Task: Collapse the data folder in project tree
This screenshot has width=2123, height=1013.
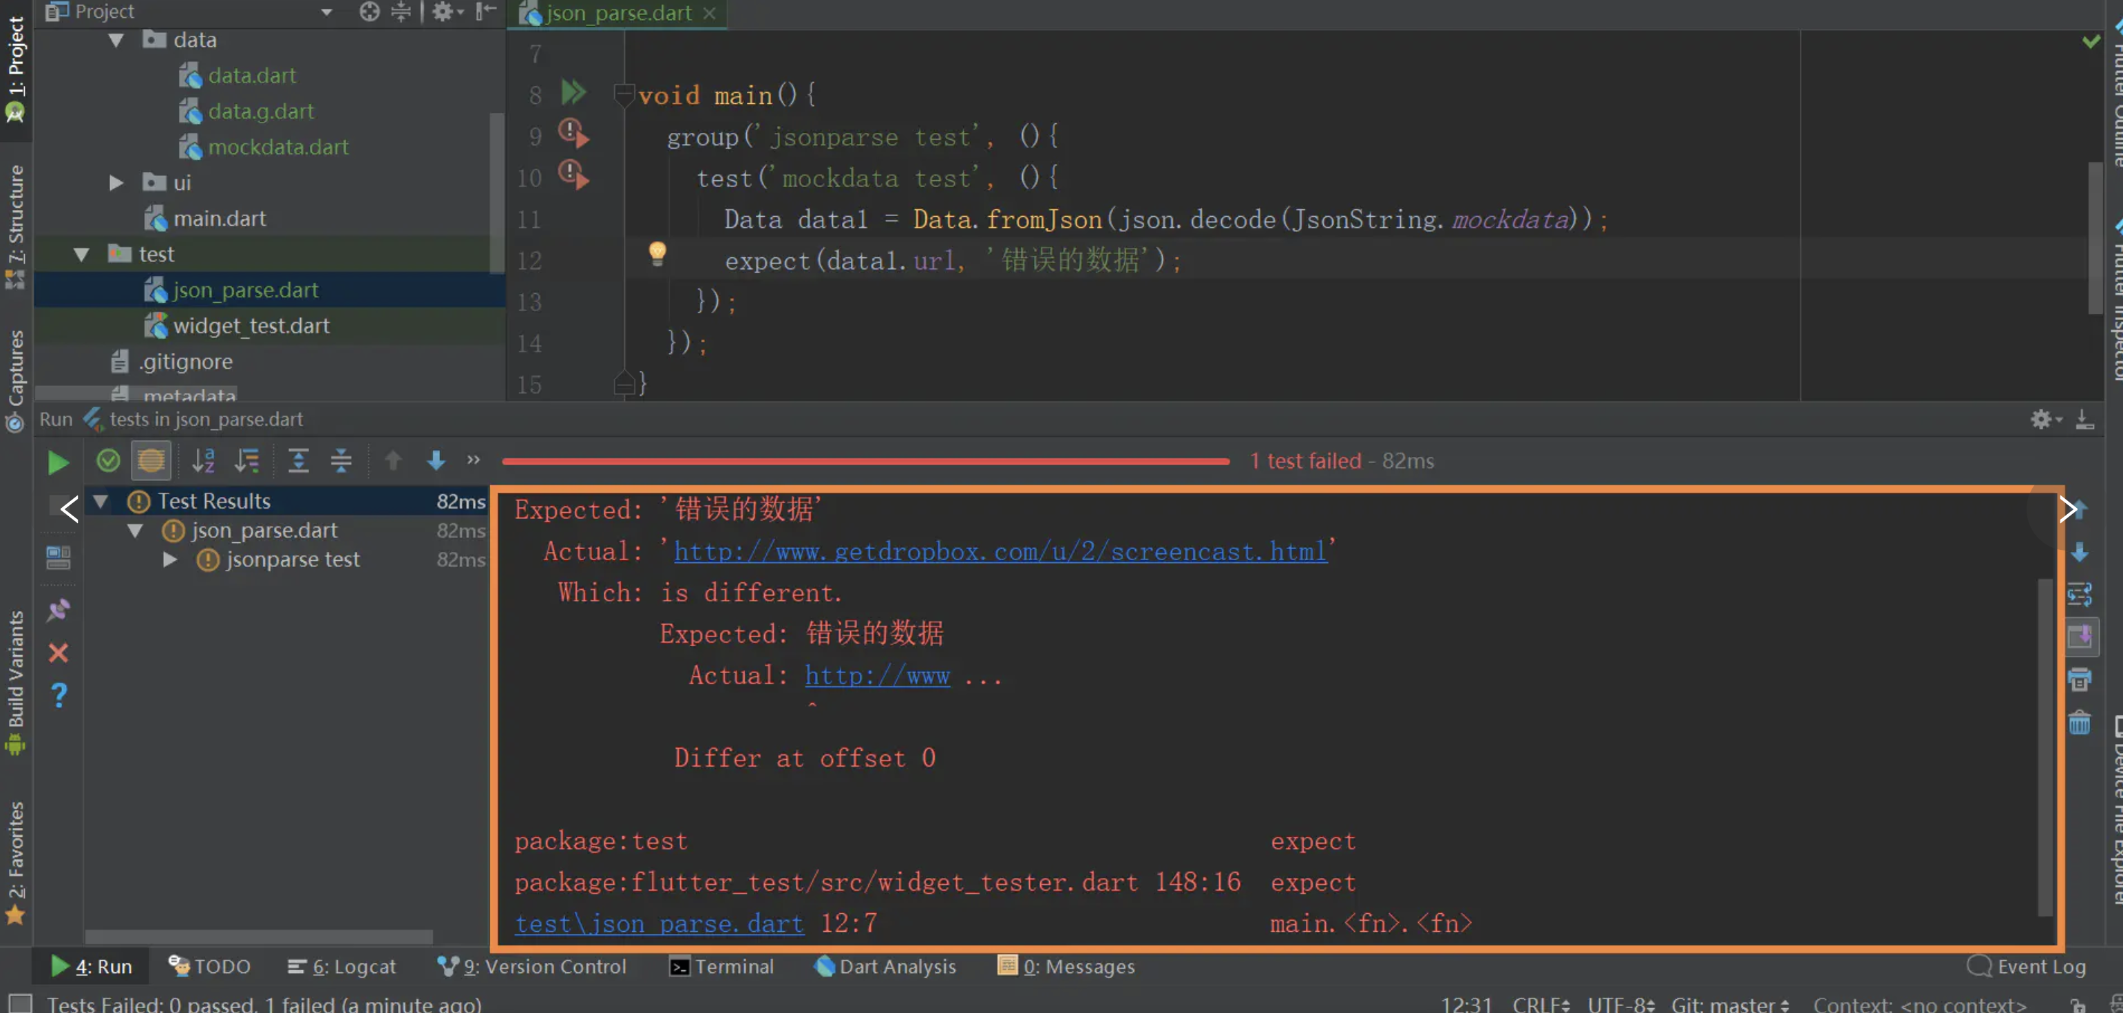Action: (x=116, y=41)
